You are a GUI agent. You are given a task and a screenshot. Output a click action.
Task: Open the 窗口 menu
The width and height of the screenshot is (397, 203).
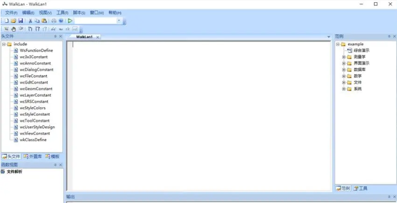click(x=97, y=13)
